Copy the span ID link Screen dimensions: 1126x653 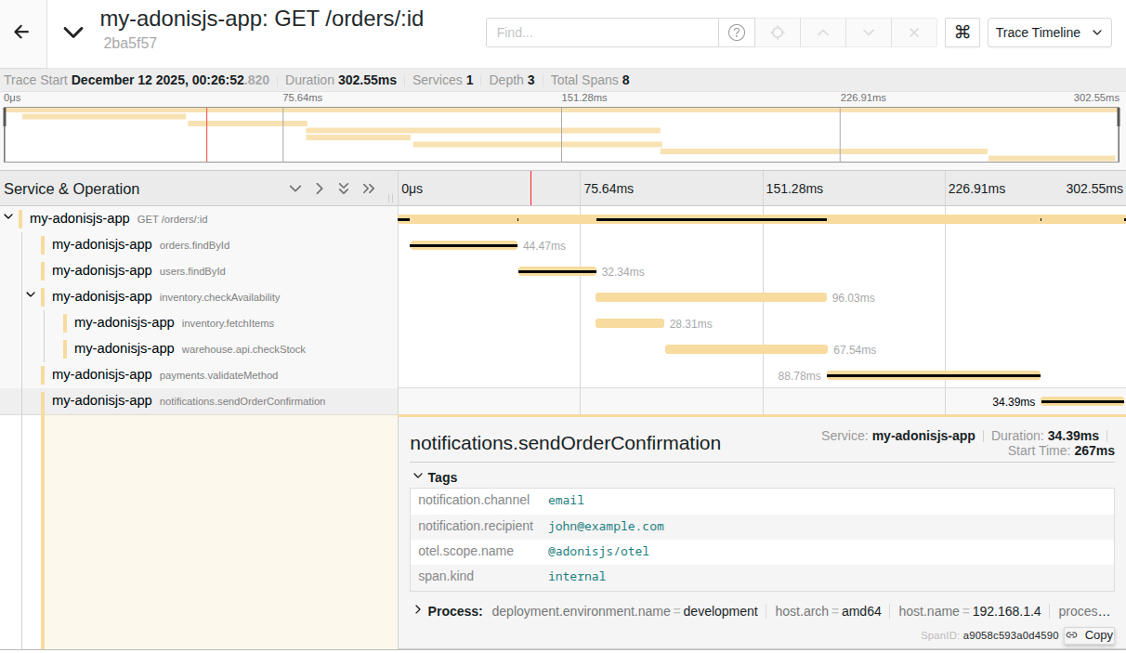click(1089, 635)
